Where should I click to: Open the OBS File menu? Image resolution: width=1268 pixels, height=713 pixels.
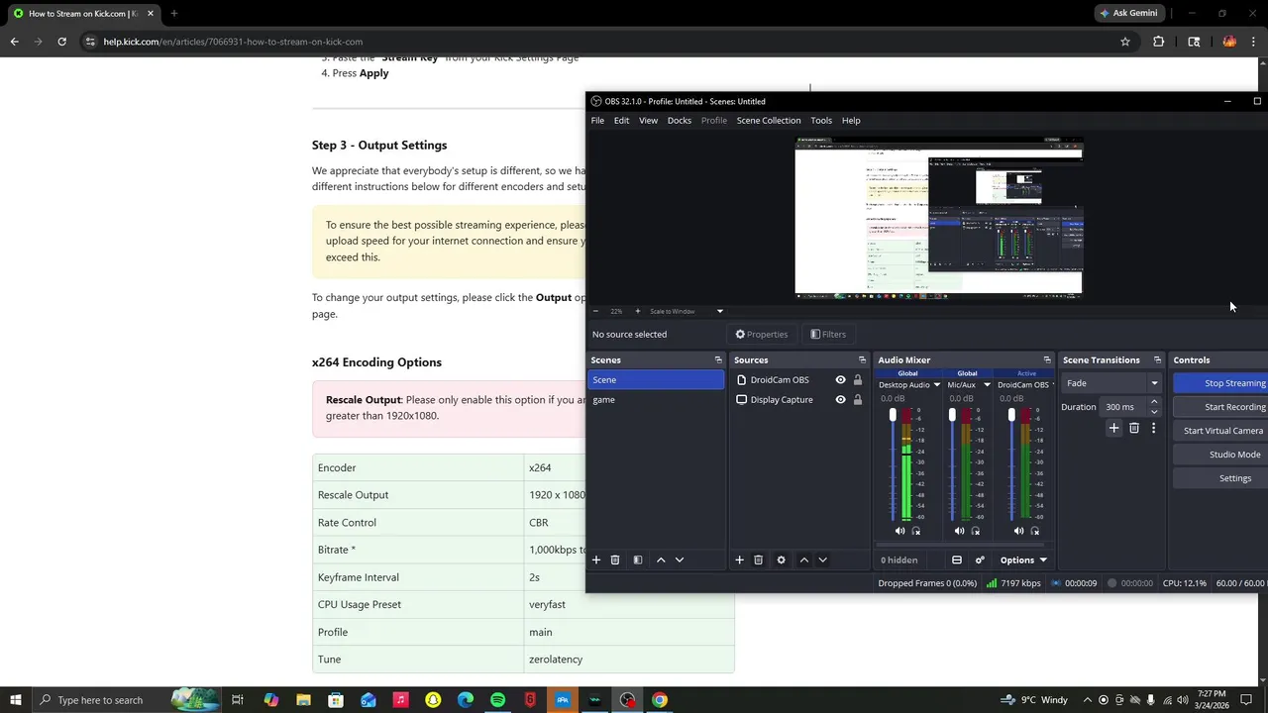597,121
